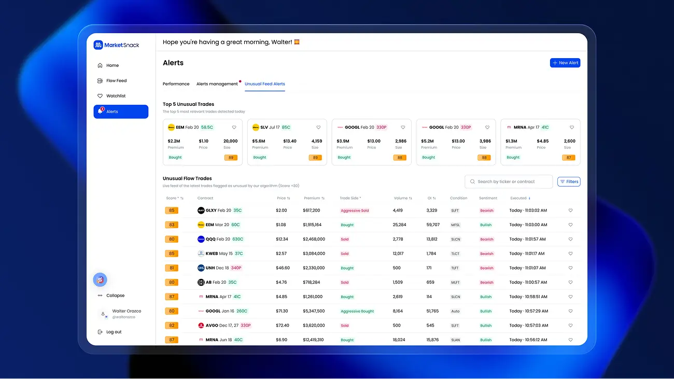Click Log out
This screenshot has height=379, width=674.
pos(109,332)
